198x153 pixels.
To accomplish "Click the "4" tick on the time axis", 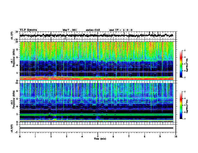I will [x=82, y=136].
